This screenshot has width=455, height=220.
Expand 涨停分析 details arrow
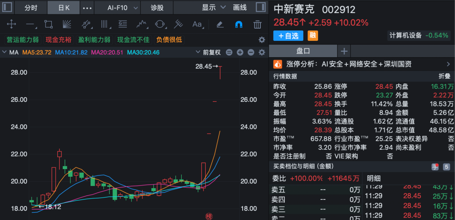point(448,64)
